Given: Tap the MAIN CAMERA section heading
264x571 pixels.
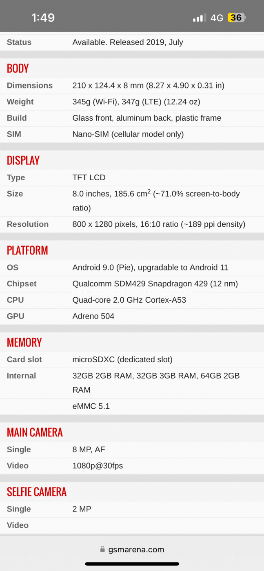Looking at the screenshot, I should click(x=35, y=432).
